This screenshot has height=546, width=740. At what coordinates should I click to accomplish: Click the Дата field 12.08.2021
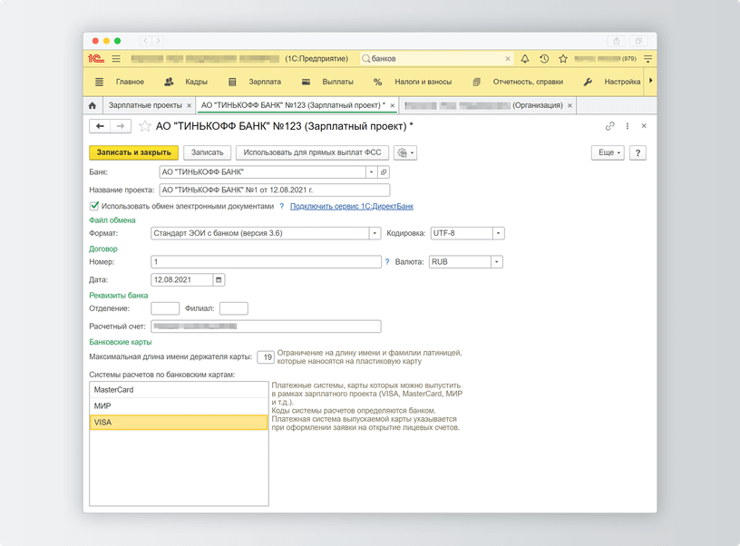click(x=181, y=280)
